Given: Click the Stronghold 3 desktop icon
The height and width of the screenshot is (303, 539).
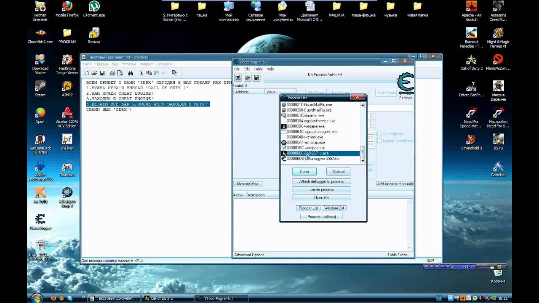Looking at the screenshot, I should coord(471,140).
